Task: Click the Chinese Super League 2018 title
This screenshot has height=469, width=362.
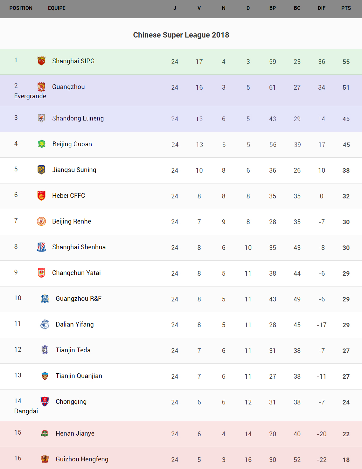Action: (x=181, y=35)
